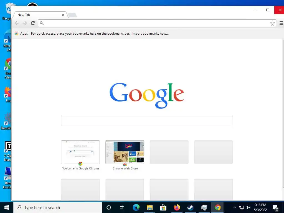
Task: Open the monitor app icon on the taskbar
Action: point(204,207)
